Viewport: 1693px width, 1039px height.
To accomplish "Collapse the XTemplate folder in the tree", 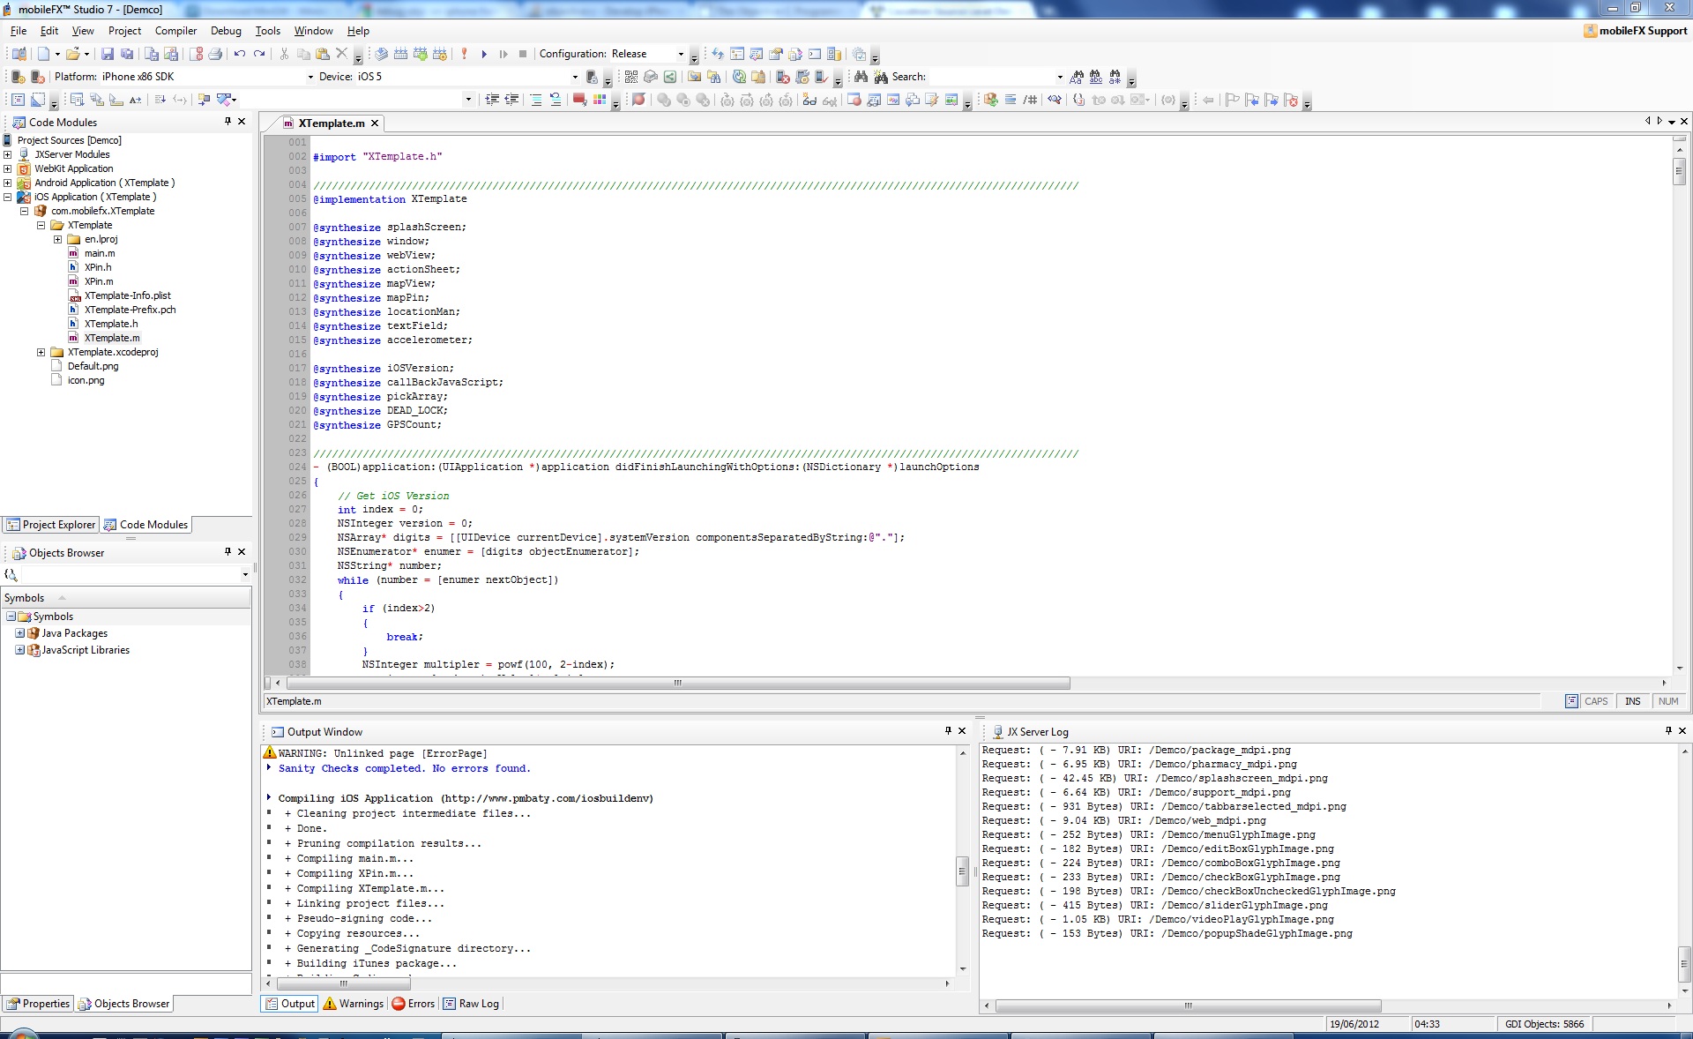I will (41, 225).
